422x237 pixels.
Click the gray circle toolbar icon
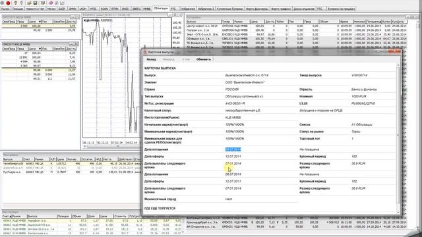point(2,3)
